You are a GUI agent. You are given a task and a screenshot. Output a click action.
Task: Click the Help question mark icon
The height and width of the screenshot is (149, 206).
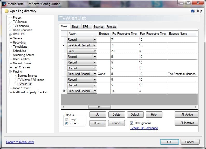(193, 11)
